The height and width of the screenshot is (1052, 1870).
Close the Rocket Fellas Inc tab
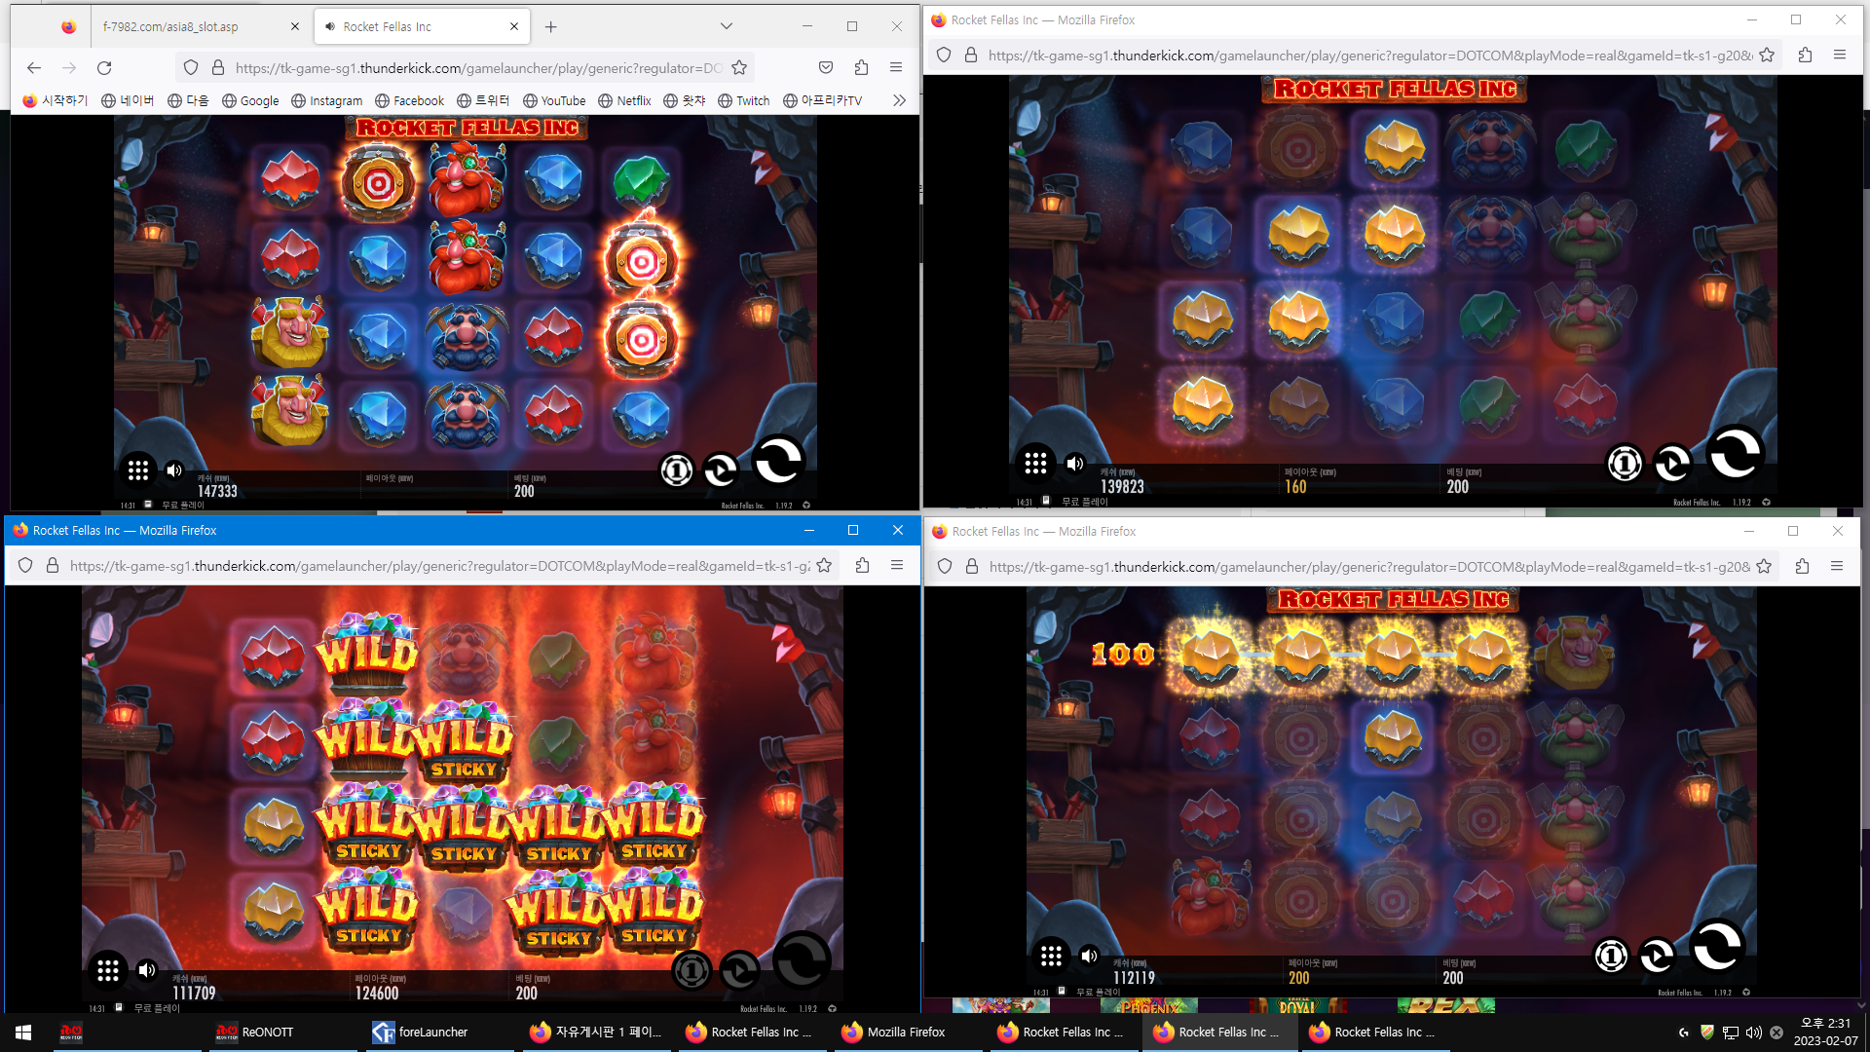tap(514, 26)
